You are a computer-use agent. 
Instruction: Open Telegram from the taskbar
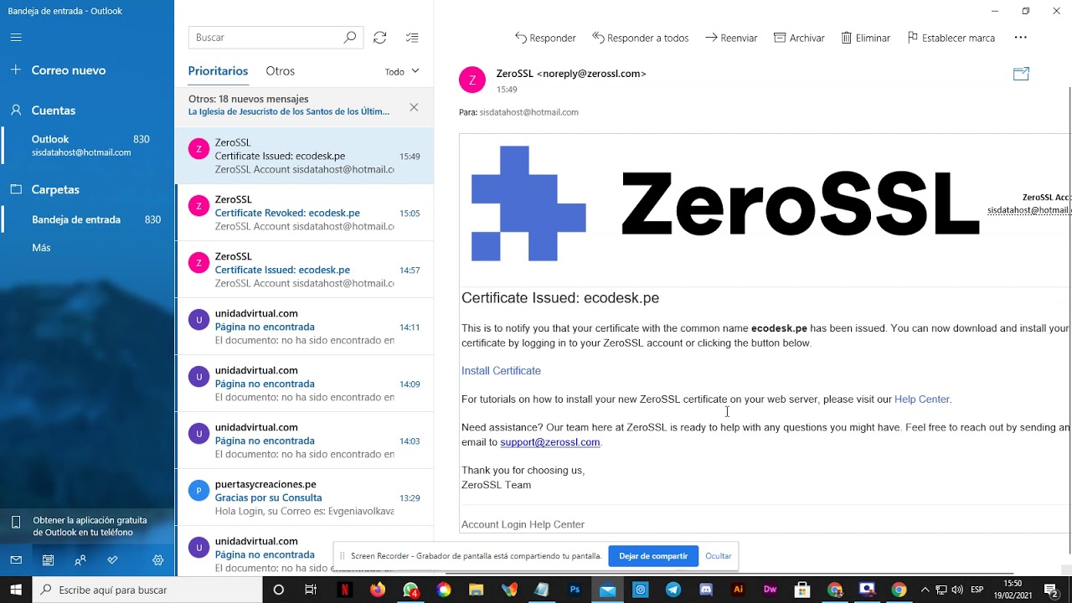click(x=673, y=590)
